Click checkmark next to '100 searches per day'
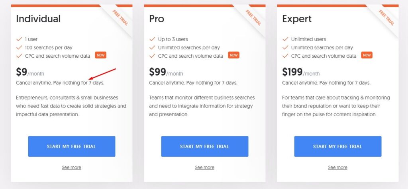This screenshot has width=408, height=189. pyautogui.click(x=19, y=48)
